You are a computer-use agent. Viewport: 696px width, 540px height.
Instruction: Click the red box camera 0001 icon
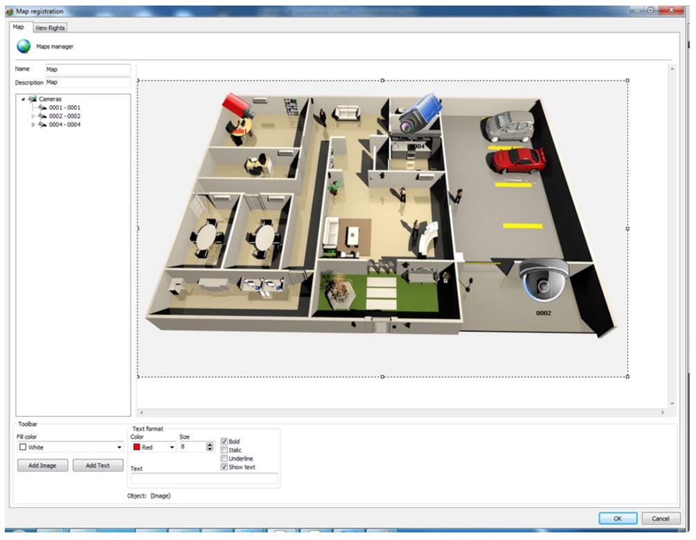coord(238,107)
